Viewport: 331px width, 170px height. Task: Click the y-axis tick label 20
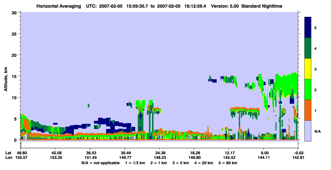tap(15, 55)
